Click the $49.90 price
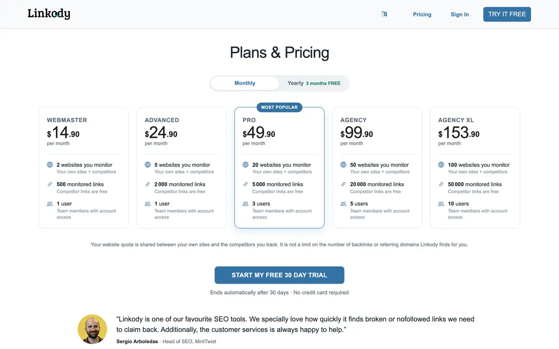Viewport: 559px width, 349px height. click(259, 133)
